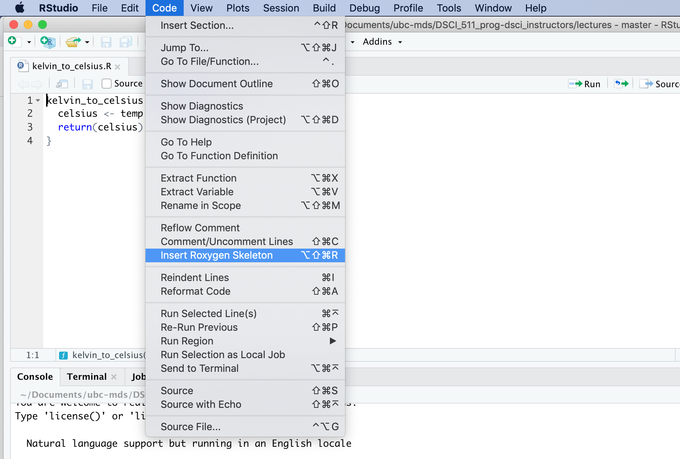The height and width of the screenshot is (459, 680).
Task: Open the New File dropdown arrow
Action: pyautogui.click(x=29, y=42)
